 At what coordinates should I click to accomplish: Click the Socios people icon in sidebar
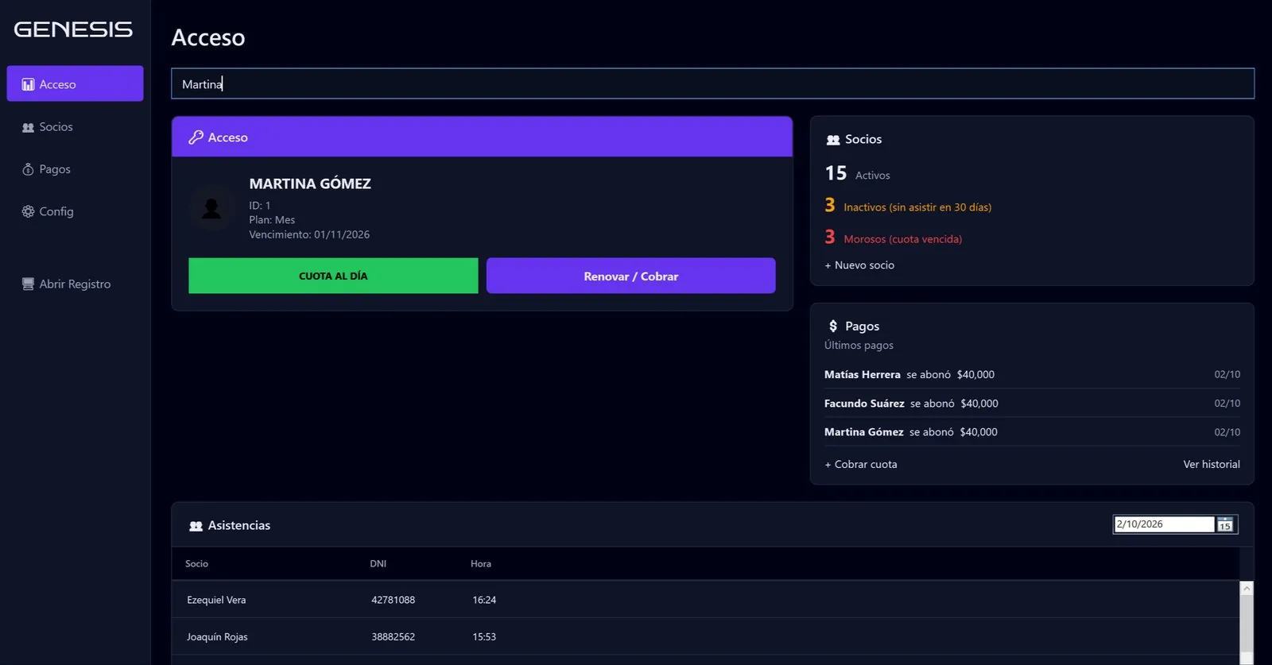pos(28,127)
